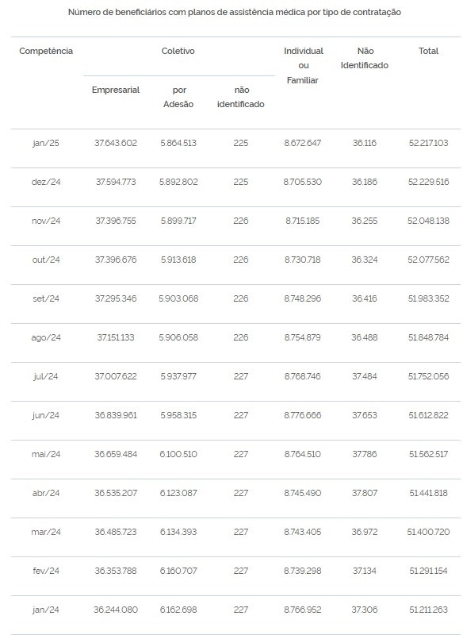Viewport: 463px width, 635px height.
Task: Click the por Adesão sub-header
Action: pos(178,97)
